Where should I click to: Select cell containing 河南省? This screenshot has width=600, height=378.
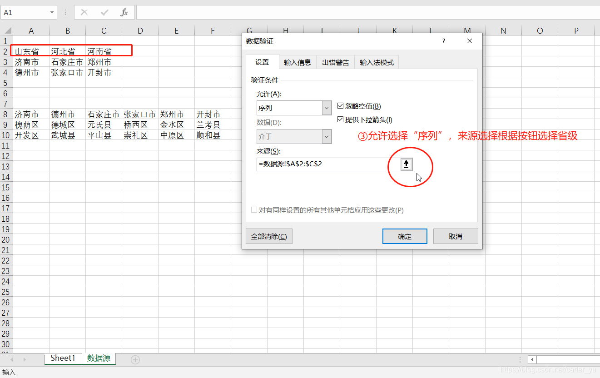[x=104, y=51]
